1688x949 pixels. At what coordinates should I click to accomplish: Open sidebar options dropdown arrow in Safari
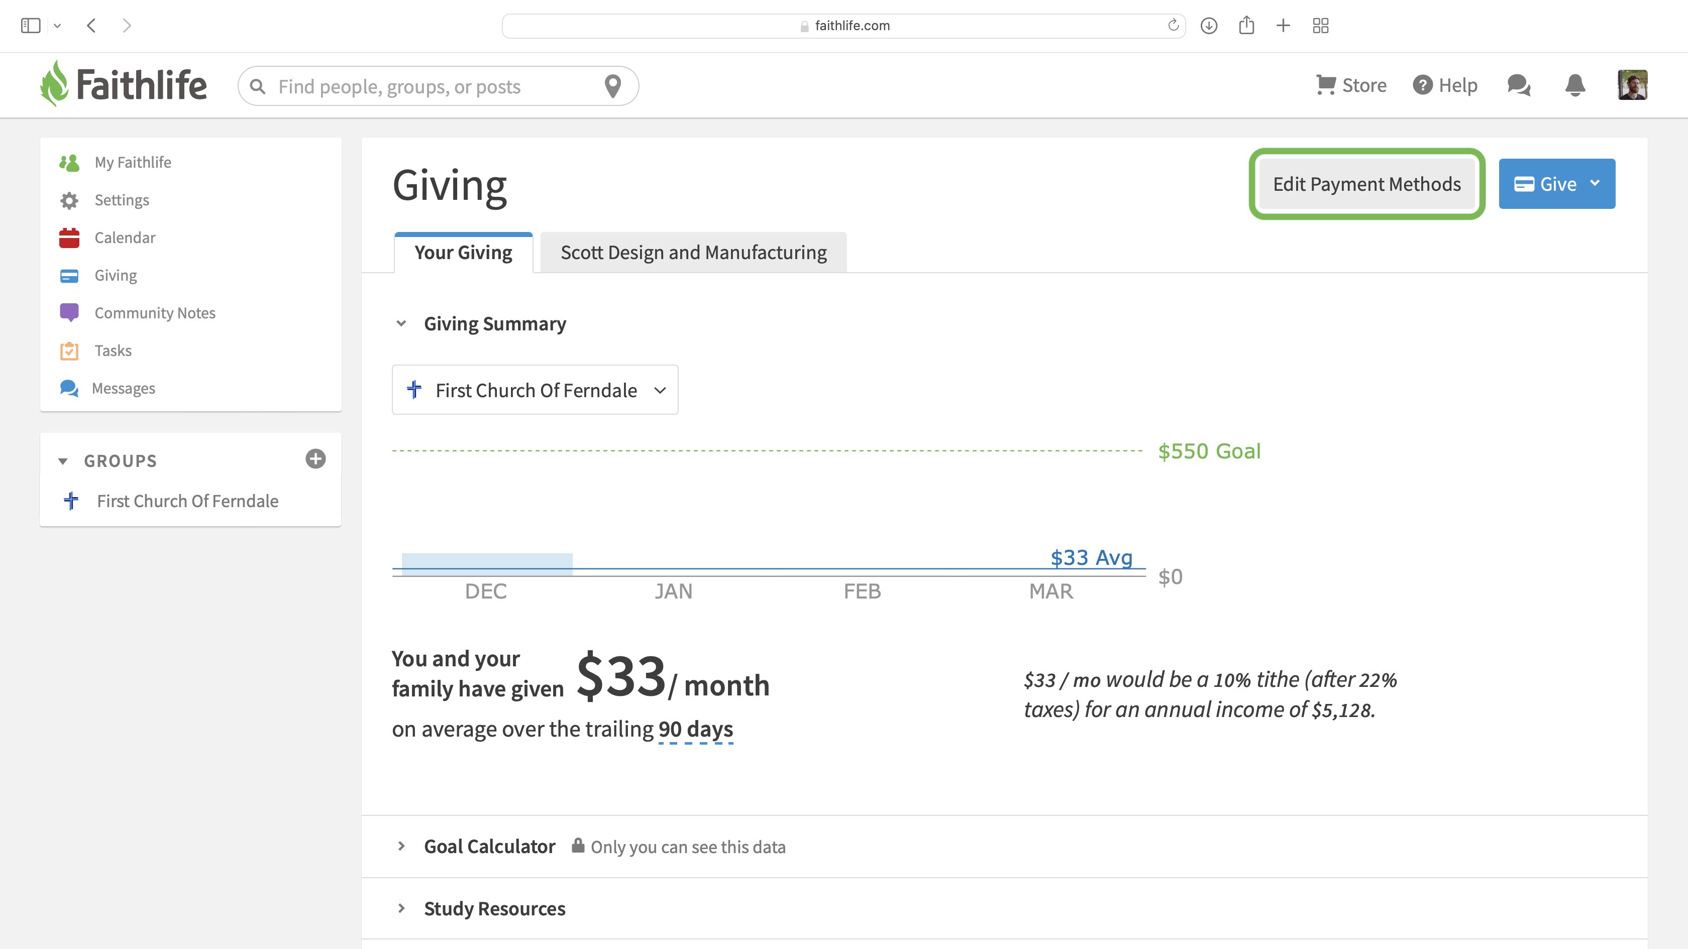57,26
